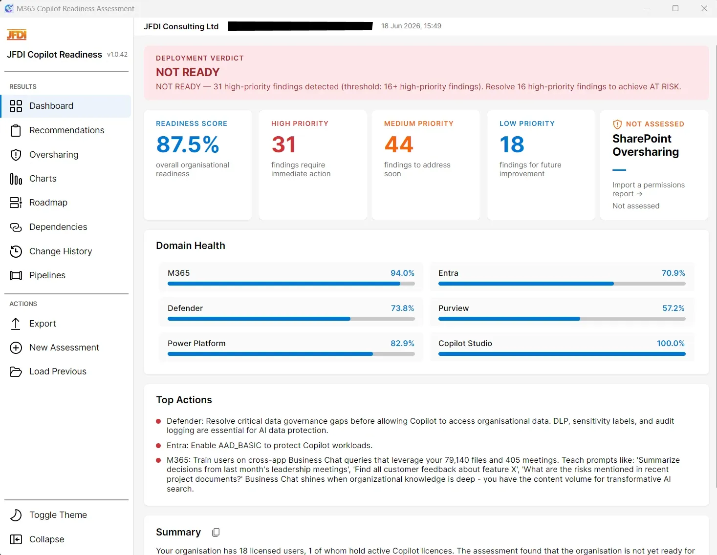The image size is (717, 555).
Task: Minimize the application window
Action: pos(647,8)
